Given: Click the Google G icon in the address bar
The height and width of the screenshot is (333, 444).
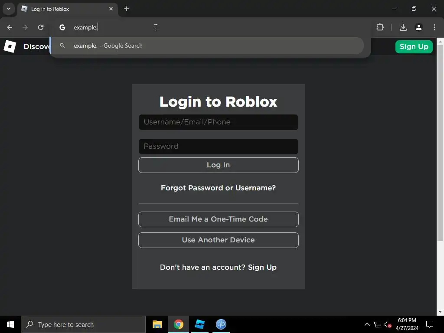Looking at the screenshot, I should (62, 27).
